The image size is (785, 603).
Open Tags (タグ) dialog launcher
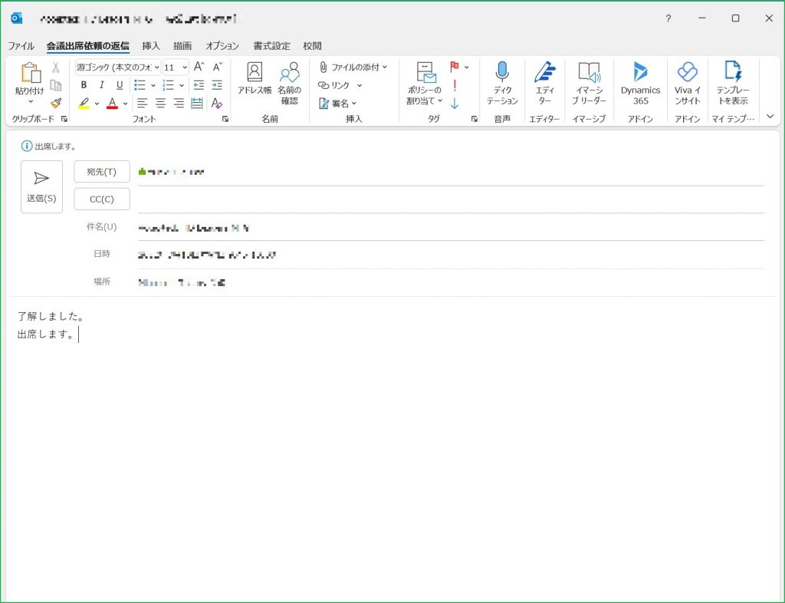pos(474,119)
